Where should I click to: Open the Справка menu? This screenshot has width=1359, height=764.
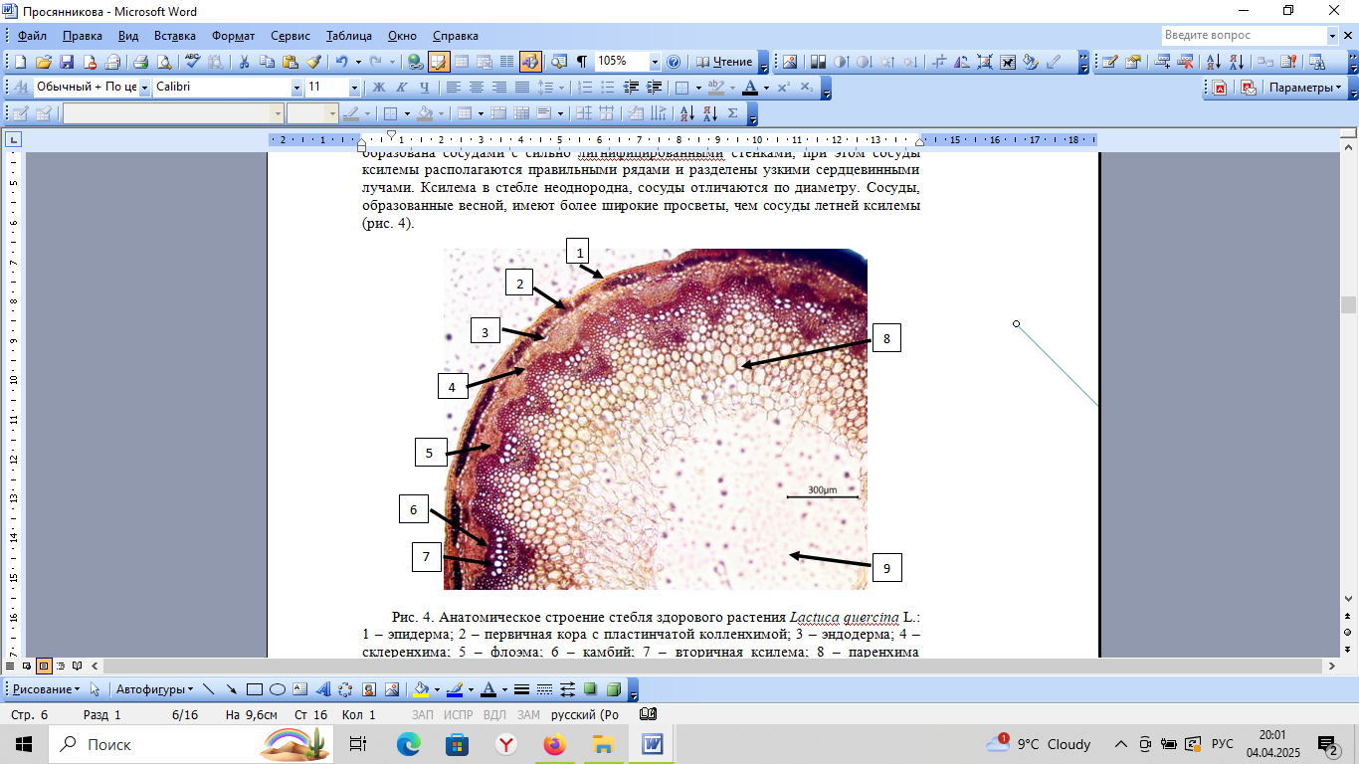[x=457, y=36]
